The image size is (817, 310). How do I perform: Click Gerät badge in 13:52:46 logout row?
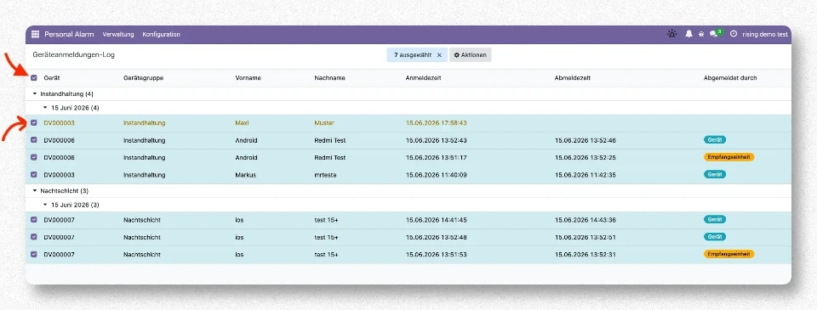coord(715,140)
